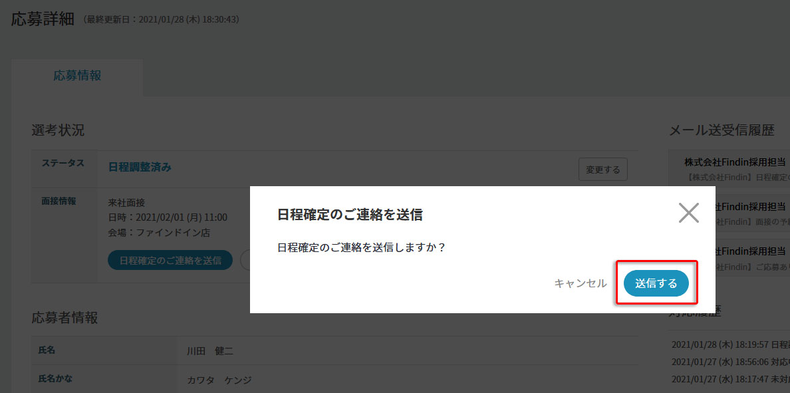Click the name reading カワタ ケンジ
Screen dimensions: 790x393
coord(219,380)
